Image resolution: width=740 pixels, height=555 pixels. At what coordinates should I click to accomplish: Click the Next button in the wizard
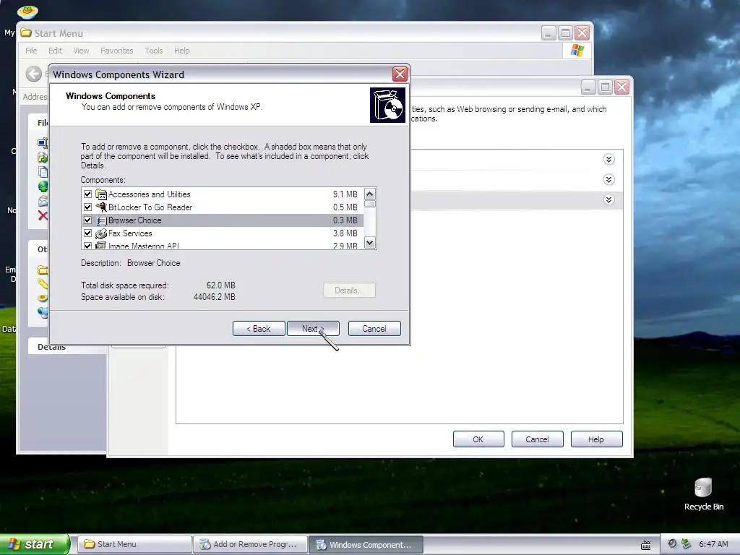313,329
